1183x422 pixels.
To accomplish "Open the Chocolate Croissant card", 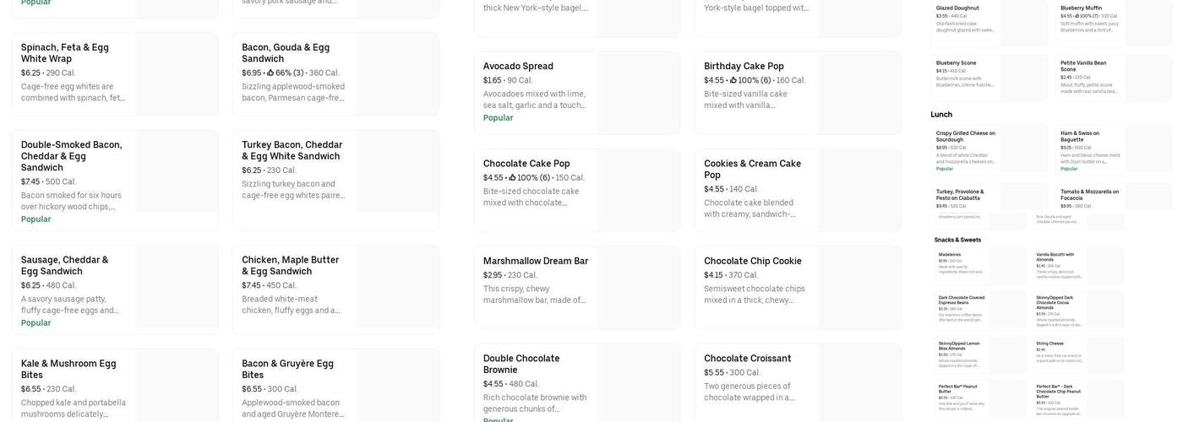I will [748, 359].
